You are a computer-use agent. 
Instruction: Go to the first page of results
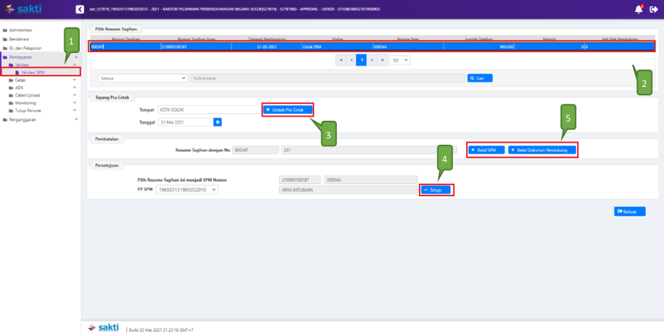(x=340, y=61)
